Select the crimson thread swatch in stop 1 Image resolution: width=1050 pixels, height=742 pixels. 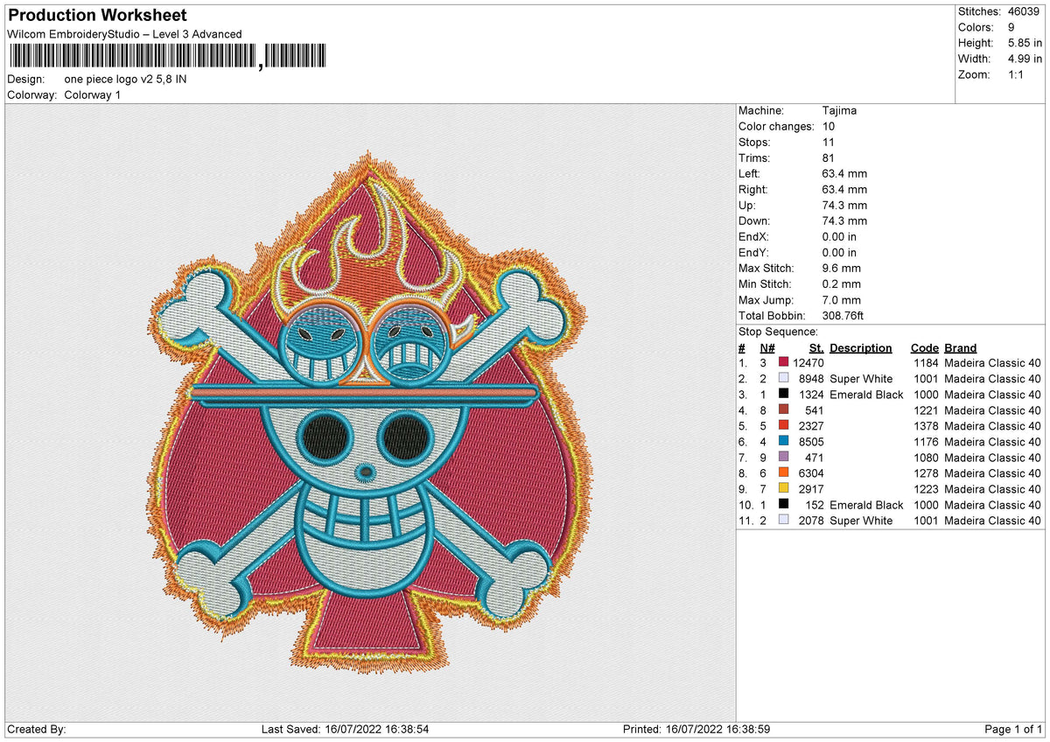tap(783, 361)
